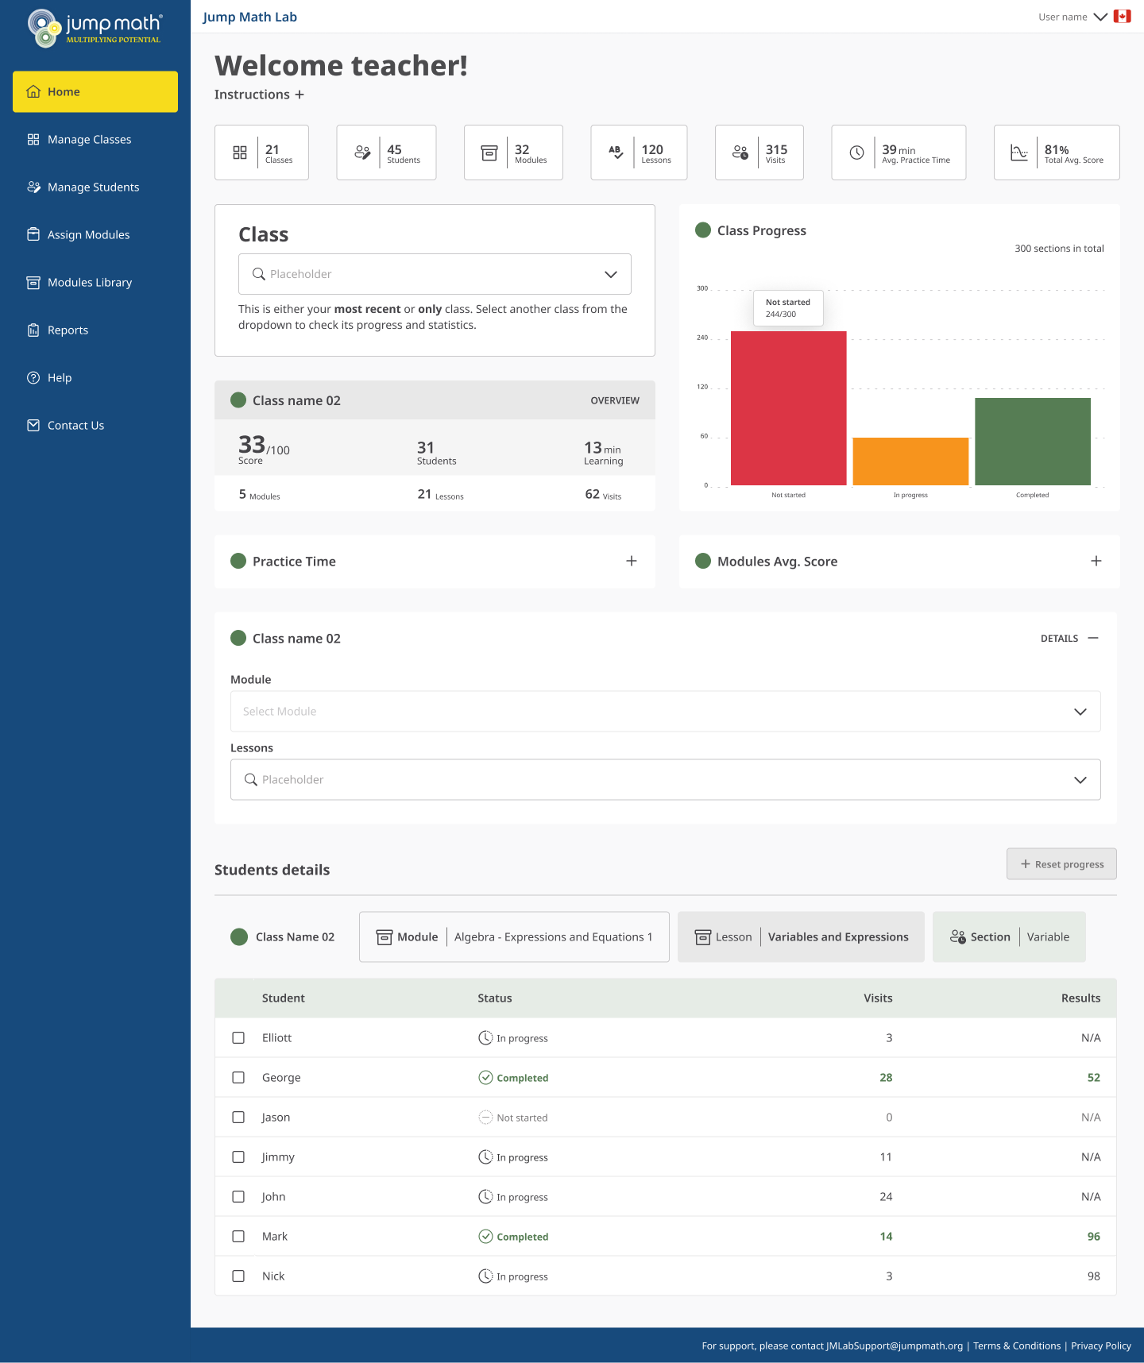
Task: Click the Classes grid icon in stats
Action: pos(240,153)
